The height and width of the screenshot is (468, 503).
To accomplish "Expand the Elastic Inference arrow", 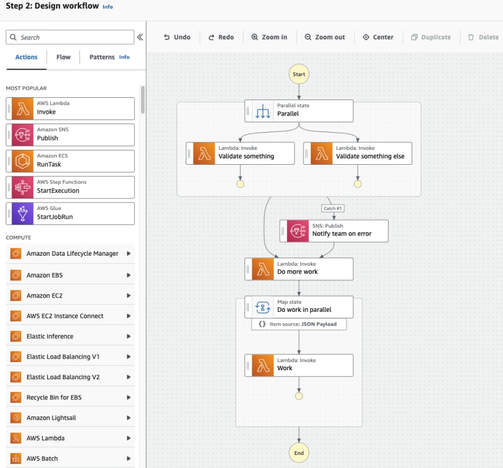I will coord(129,336).
